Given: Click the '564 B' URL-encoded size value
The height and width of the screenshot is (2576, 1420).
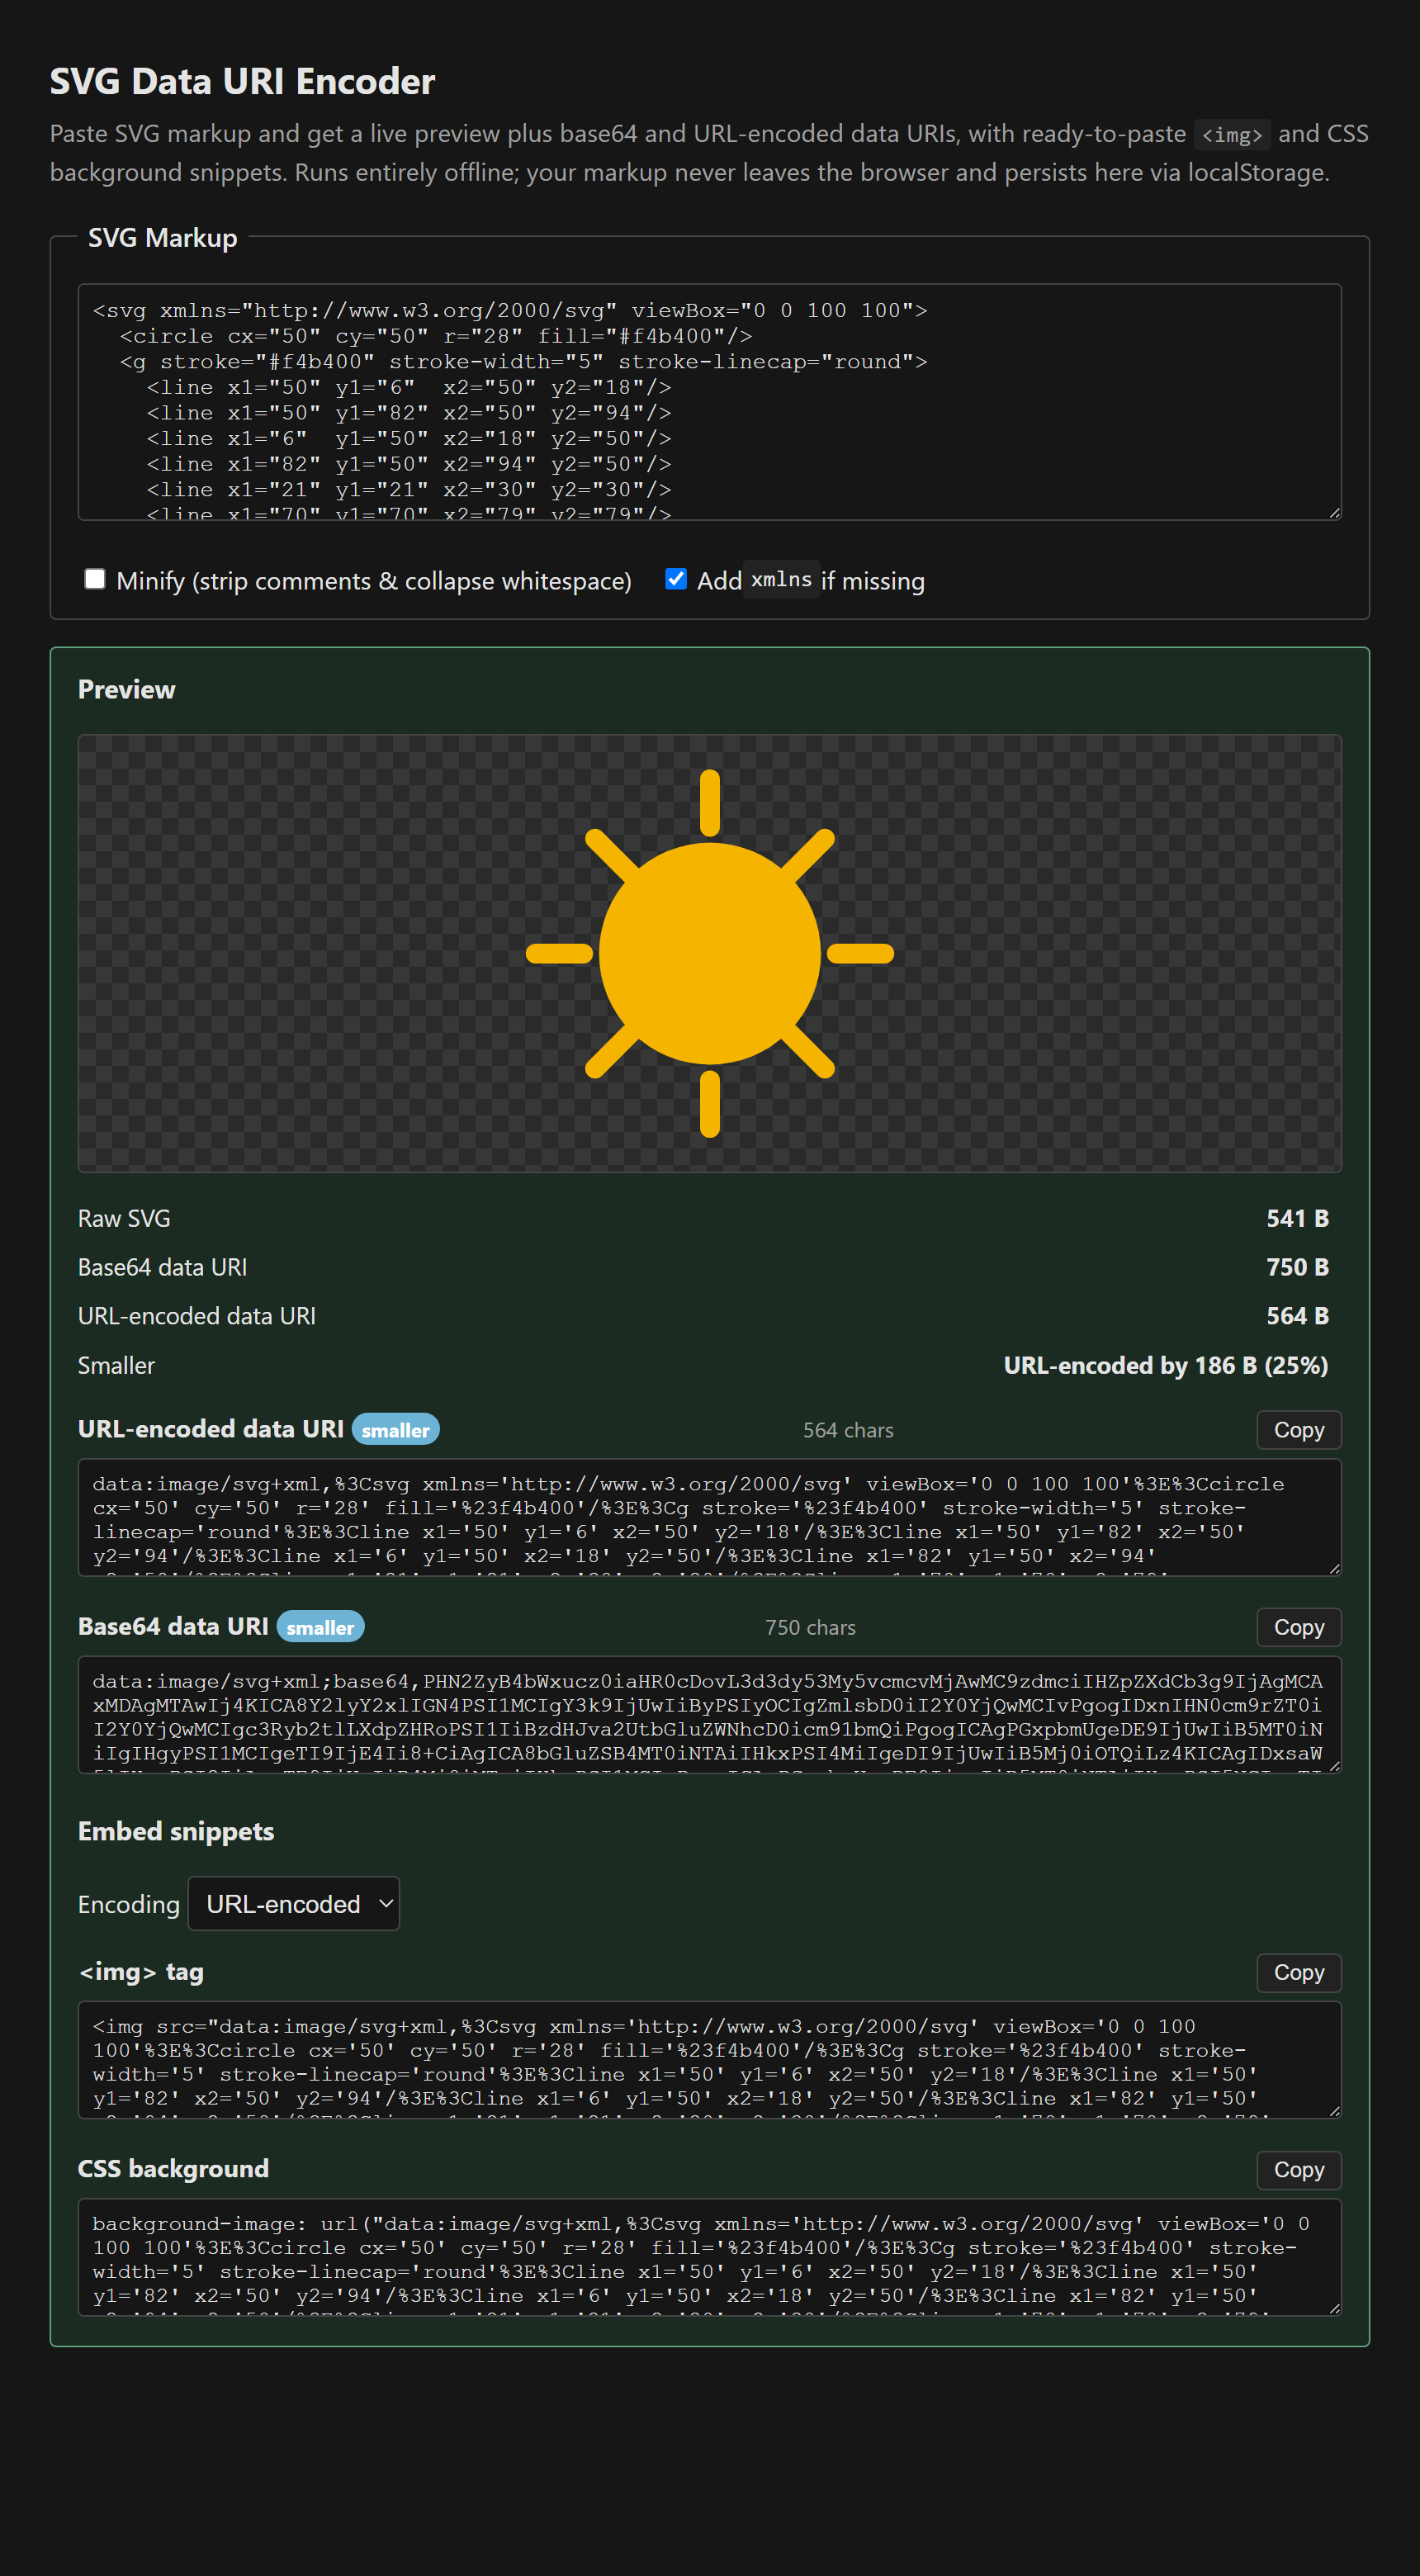Looking at the screenshot, I should 1297,1316.
